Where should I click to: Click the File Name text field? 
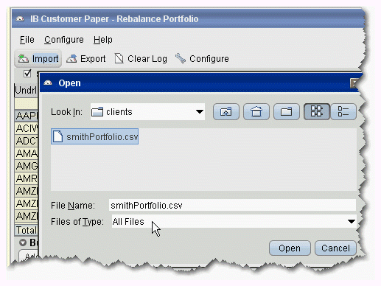(232, 205)
